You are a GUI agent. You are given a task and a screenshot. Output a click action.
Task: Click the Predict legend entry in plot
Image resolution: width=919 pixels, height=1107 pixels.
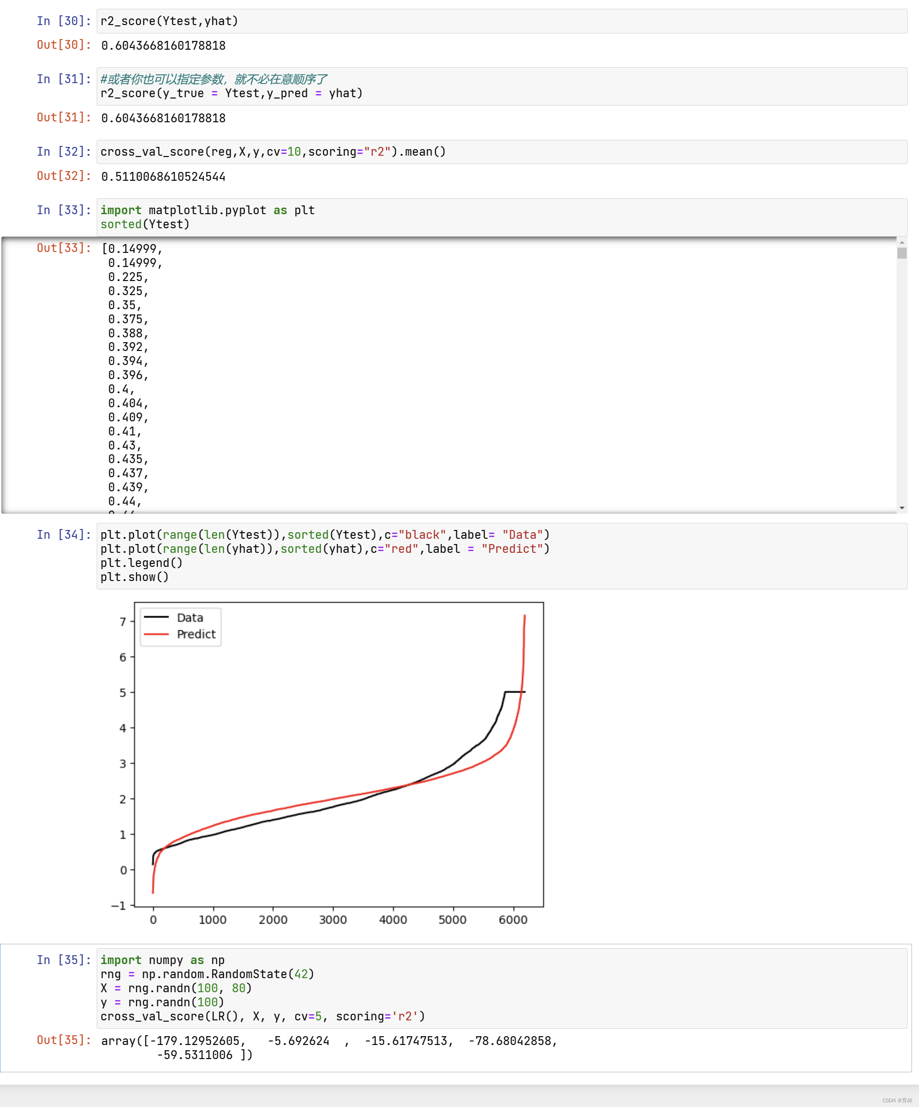coord(196,634)
